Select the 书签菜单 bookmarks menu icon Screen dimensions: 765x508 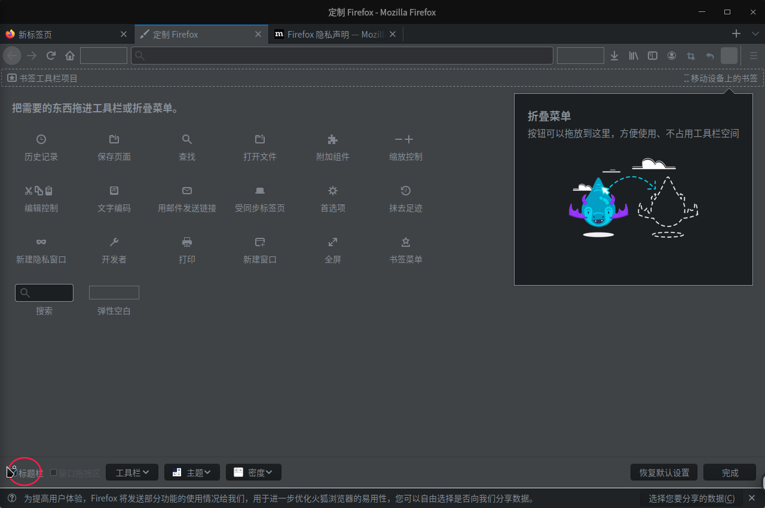coord(406,242)
